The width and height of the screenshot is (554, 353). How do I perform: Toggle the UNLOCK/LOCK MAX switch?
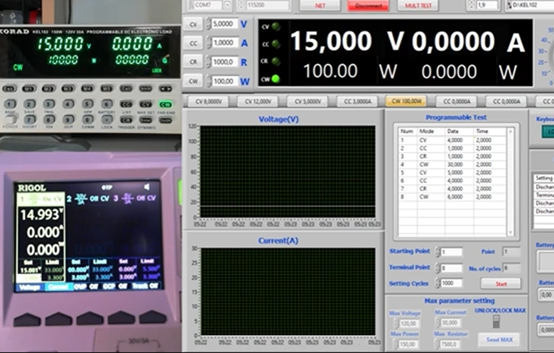coord(496,321)
